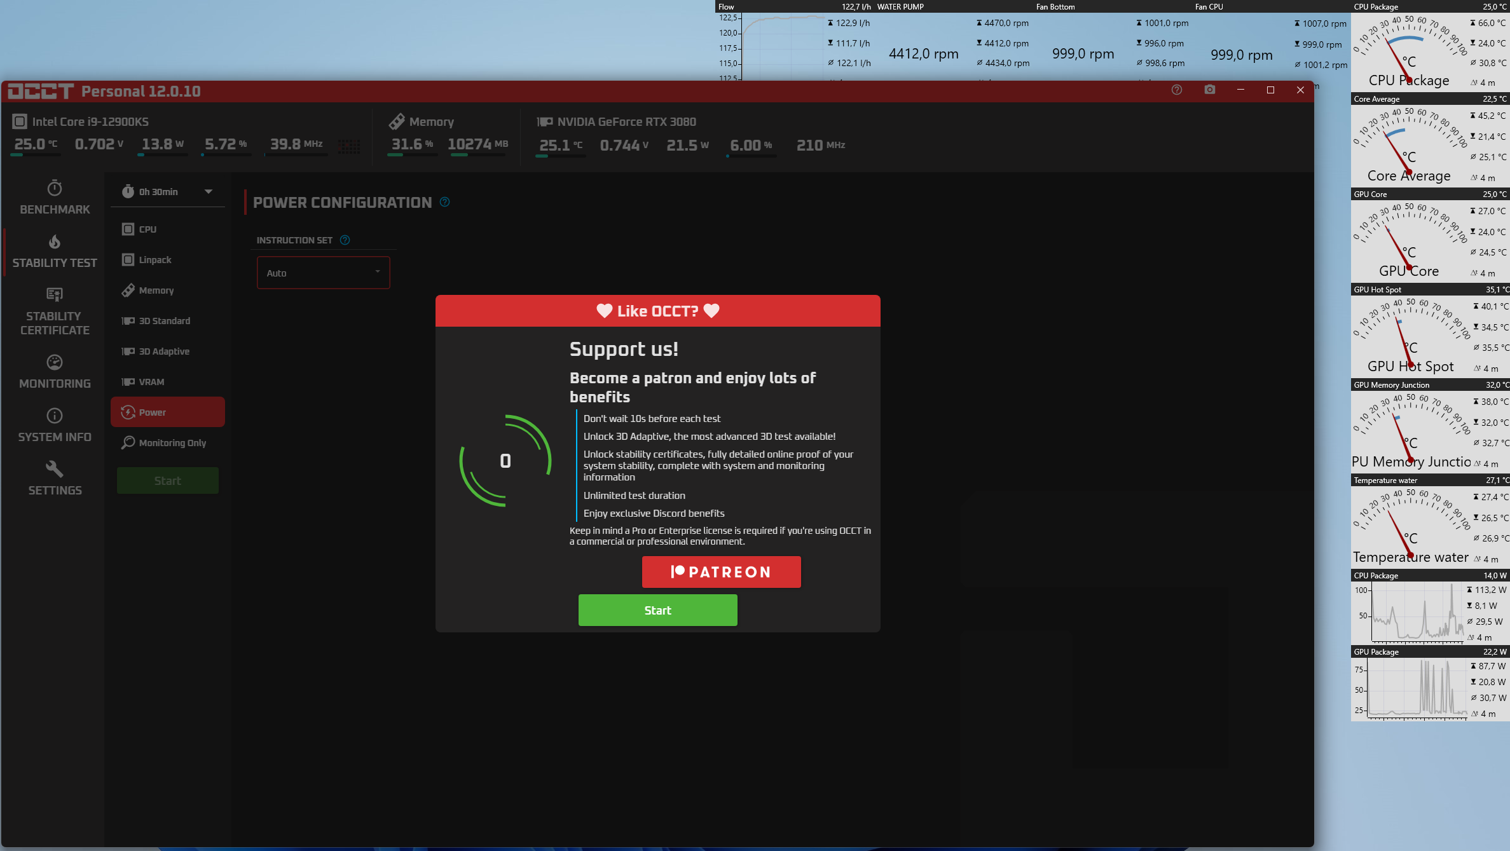Click green Start button in dialog

[x=657, y=610]
